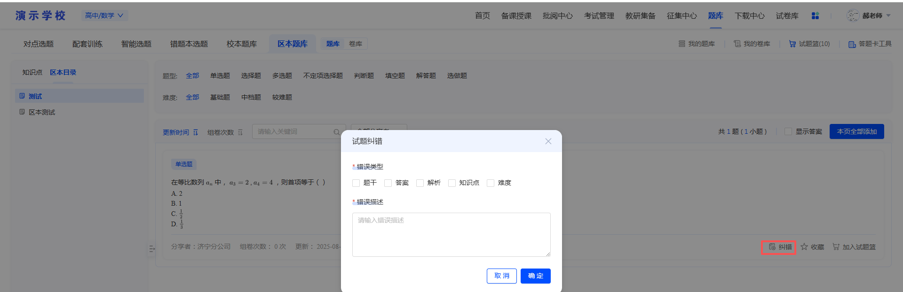
Task: Open the 高中/数学 subject dropdown
Action: pos(104,15)
